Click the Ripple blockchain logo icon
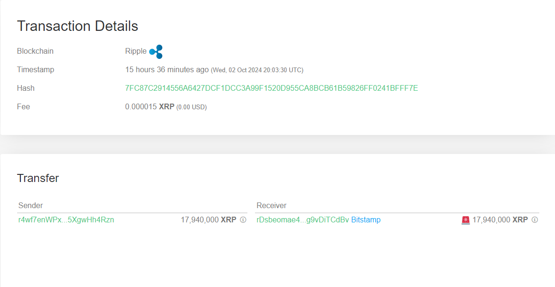This screenshot has height=287, width=555. tap(156, 51)
